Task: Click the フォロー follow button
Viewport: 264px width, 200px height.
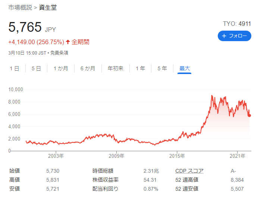Action: tap(235, 36)
